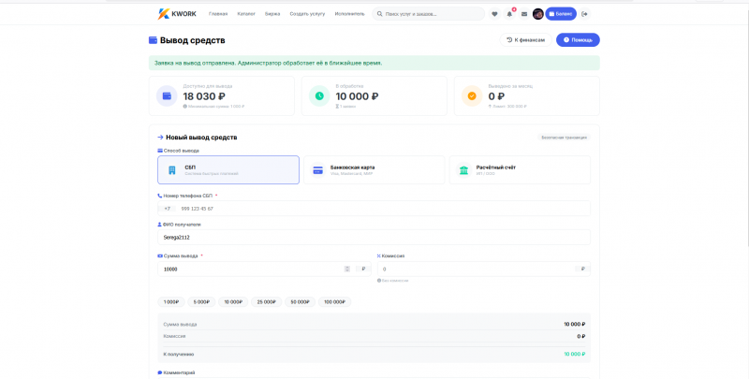Select СБП withdrawal method
The image size is (749, 379).
coord(228,170)
